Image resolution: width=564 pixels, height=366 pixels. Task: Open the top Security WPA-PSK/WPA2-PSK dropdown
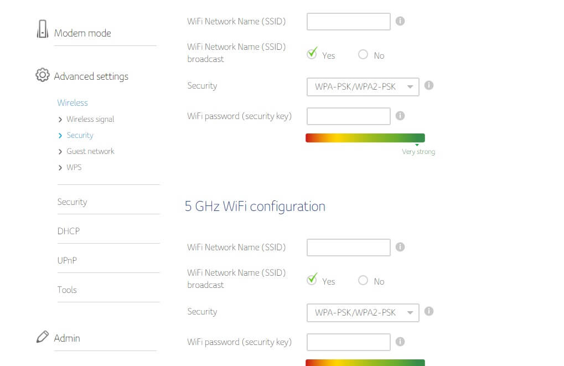tap(363, 87)
